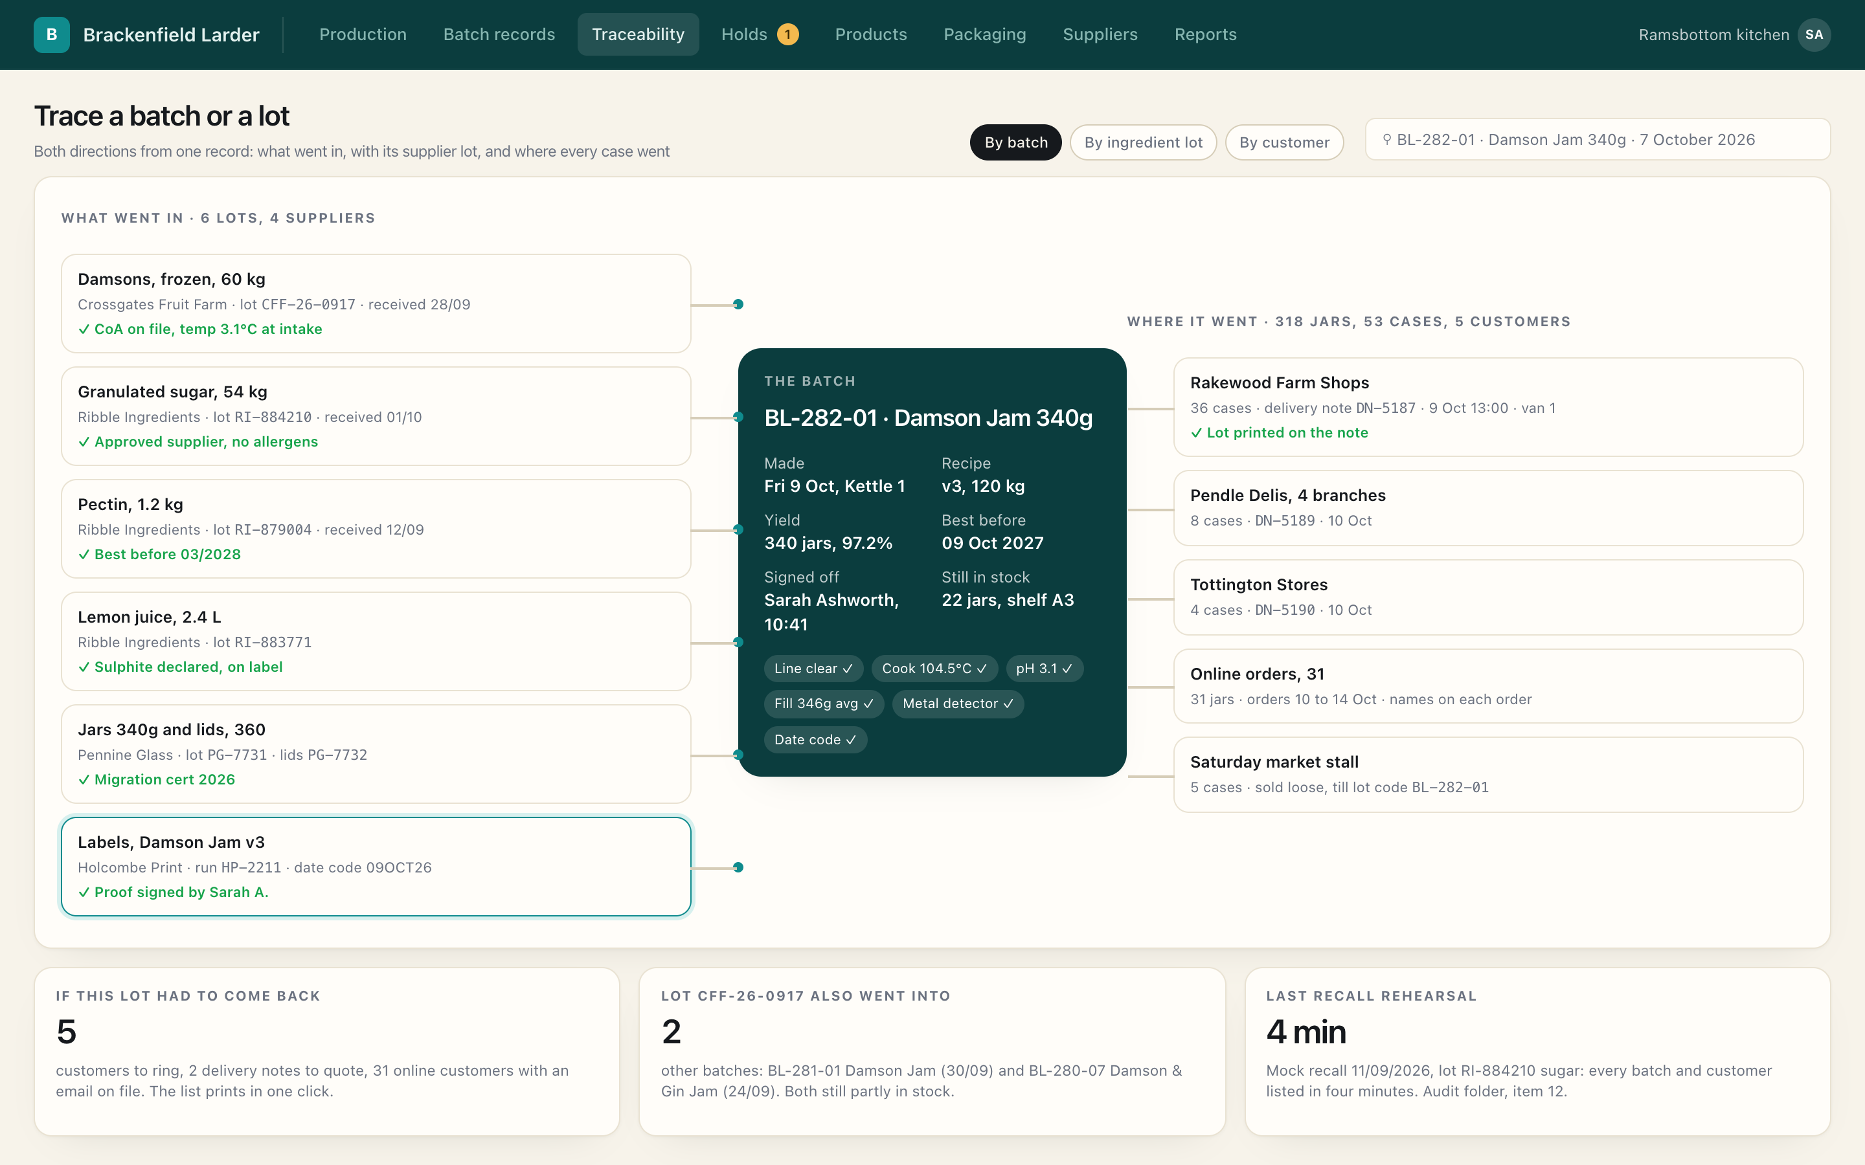Viewport: 1865px width, 1165px height.
Task: Open the SA user avatar
Action: coord(1813,35)
